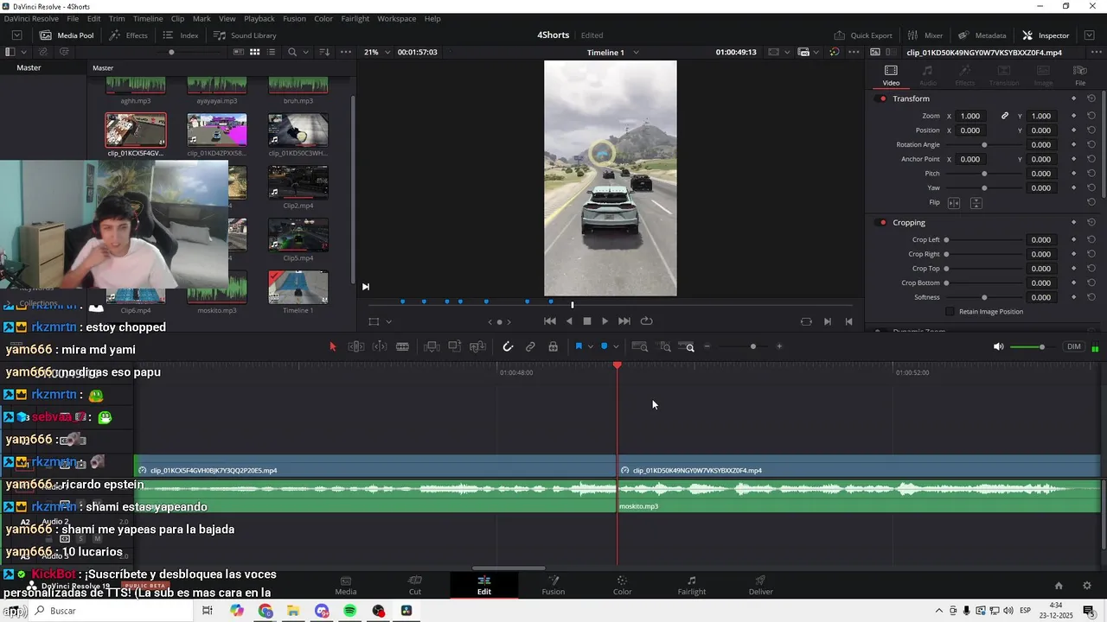
Task: Open the Fairlight menu in menu bar
Action: click(x=355, y=18)
